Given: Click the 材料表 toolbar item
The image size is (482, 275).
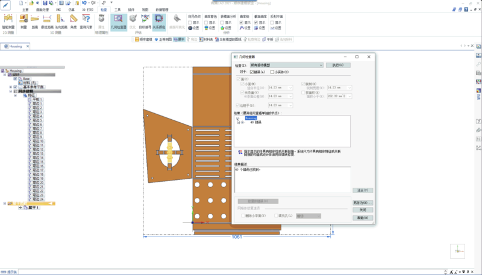Looking at the screenshot, I should (x=208, y=39).
